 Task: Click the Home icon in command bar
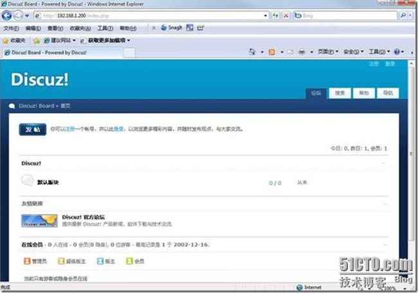pos(252,52)
